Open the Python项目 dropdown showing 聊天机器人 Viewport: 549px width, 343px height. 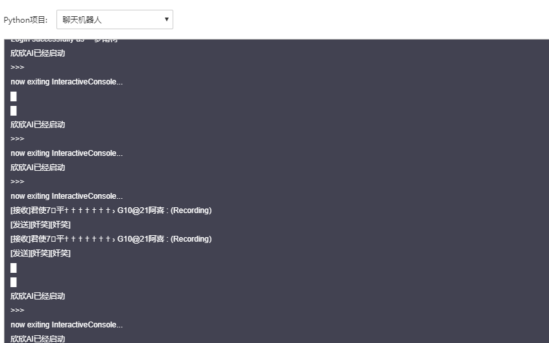pyautogui.click(x=114, y=19)
